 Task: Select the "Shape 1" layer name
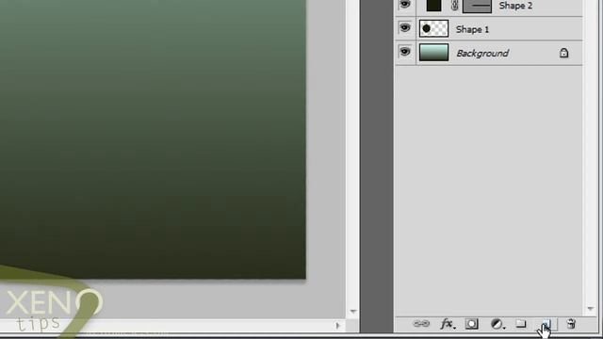point(472,29)
